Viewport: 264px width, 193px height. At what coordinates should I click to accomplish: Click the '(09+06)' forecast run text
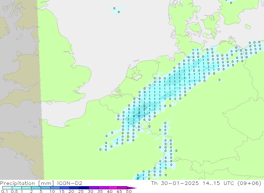point(249,183)
